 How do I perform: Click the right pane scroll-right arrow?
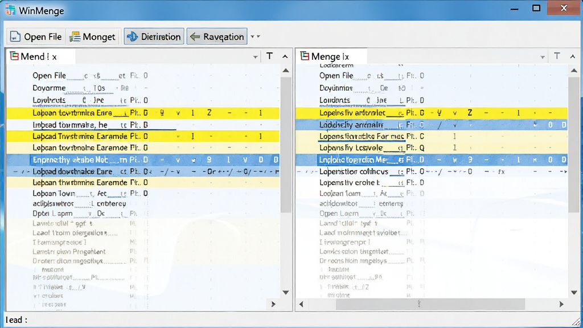click(x=561, y=304)
